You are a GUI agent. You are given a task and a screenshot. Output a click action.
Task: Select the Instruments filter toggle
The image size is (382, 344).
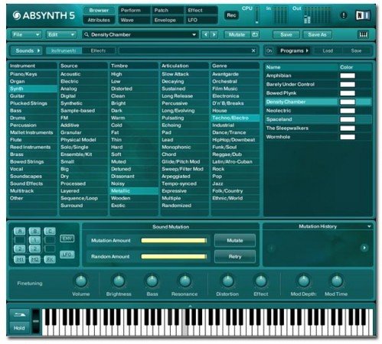click(64, 50)
